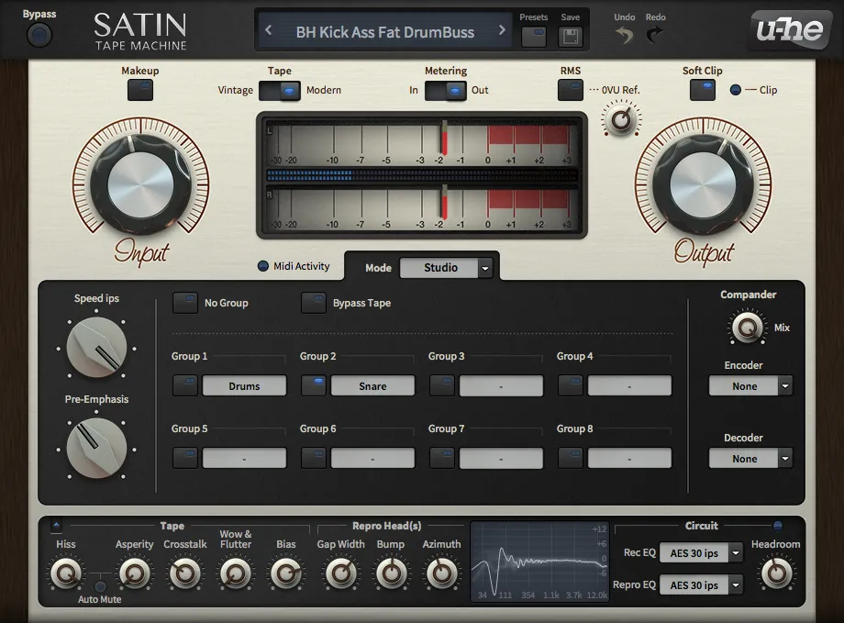
Task: Select previous preset with left arrow
Action: (269, 30)
